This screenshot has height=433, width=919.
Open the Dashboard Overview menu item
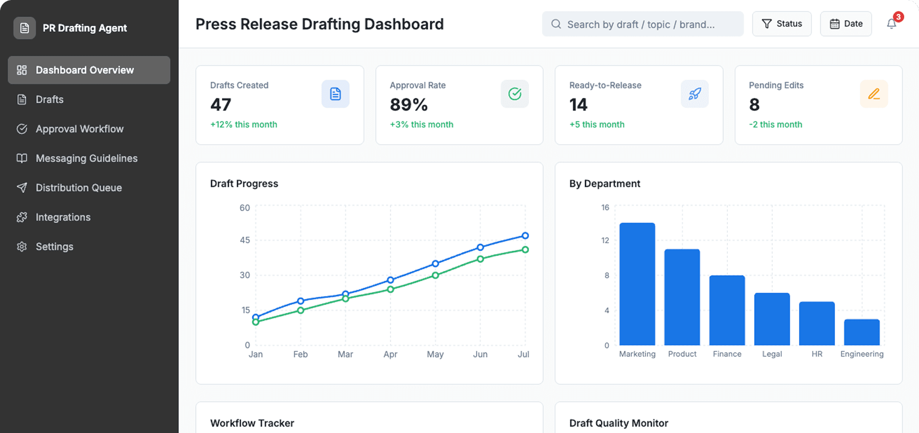click(x=89, y=70)
